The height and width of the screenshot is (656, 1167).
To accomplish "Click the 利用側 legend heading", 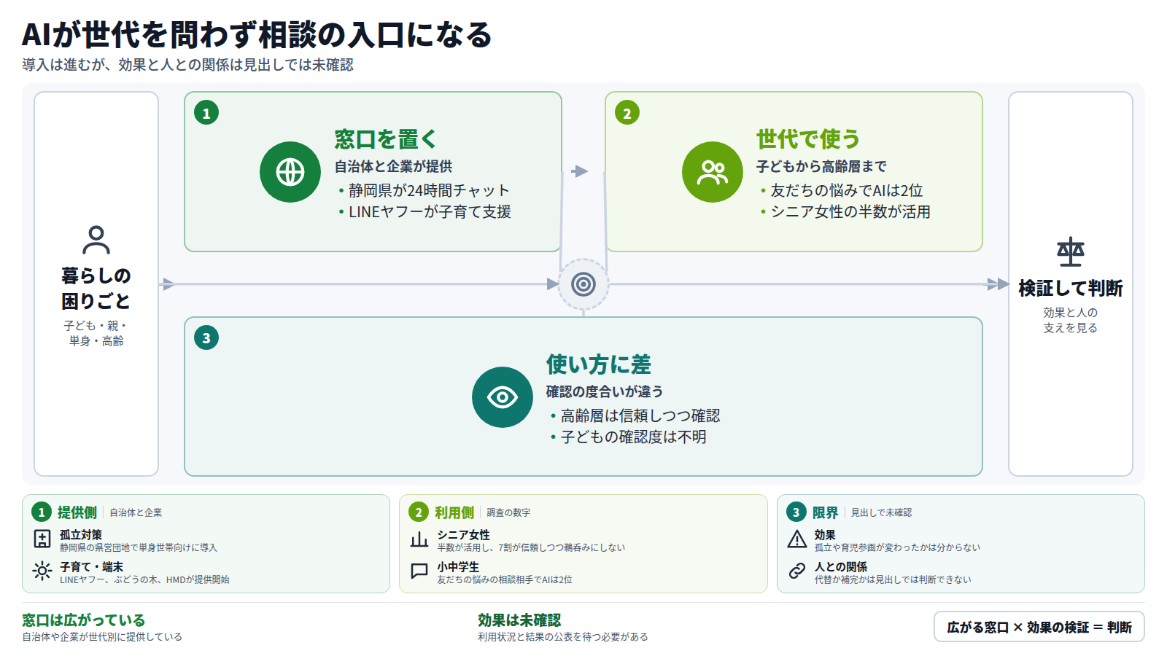I will [x=454, y=512].
